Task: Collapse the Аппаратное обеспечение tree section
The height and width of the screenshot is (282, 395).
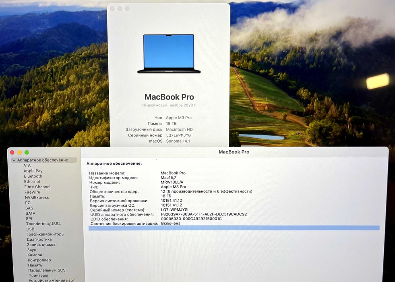Action: coord(14,160)
